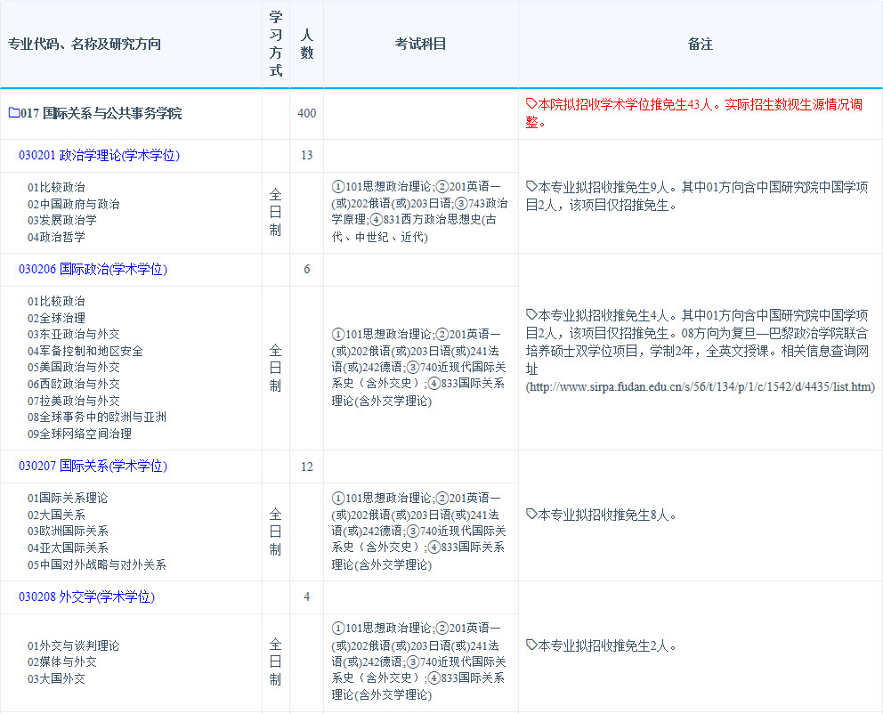Click the tag icon in the 国际政治 remark

[x=531, y=315]
